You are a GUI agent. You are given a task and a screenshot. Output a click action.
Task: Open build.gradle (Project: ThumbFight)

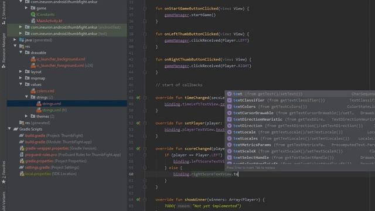pos(54,135)
